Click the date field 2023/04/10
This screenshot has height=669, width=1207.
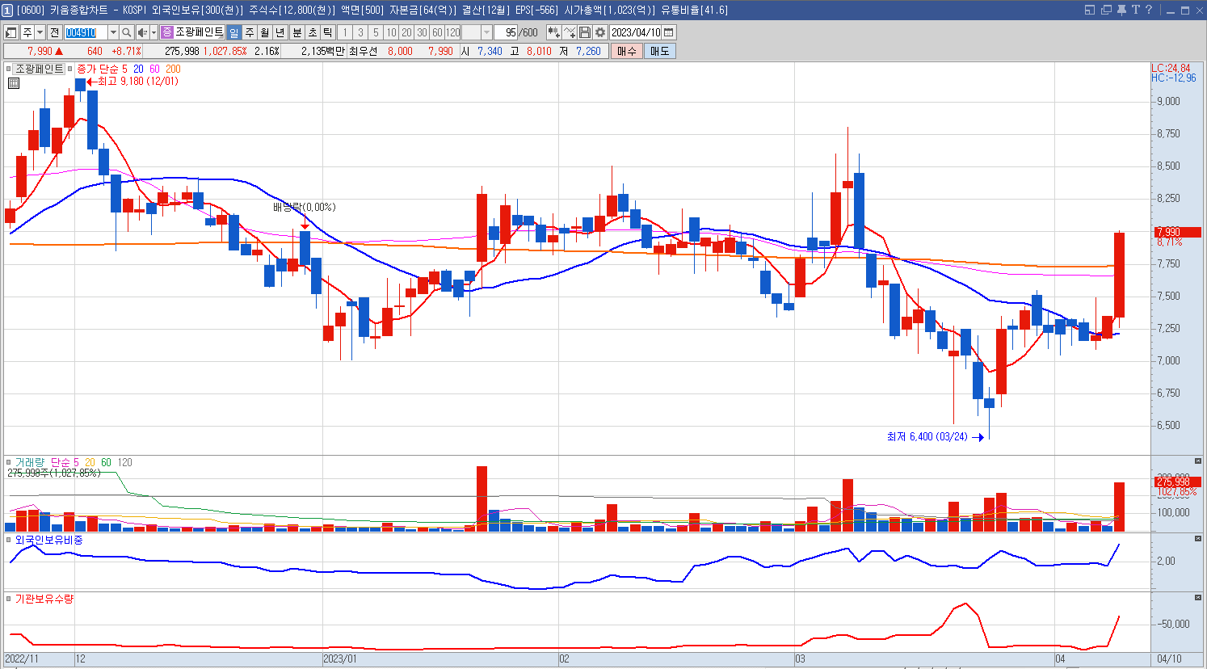point(635,32)
